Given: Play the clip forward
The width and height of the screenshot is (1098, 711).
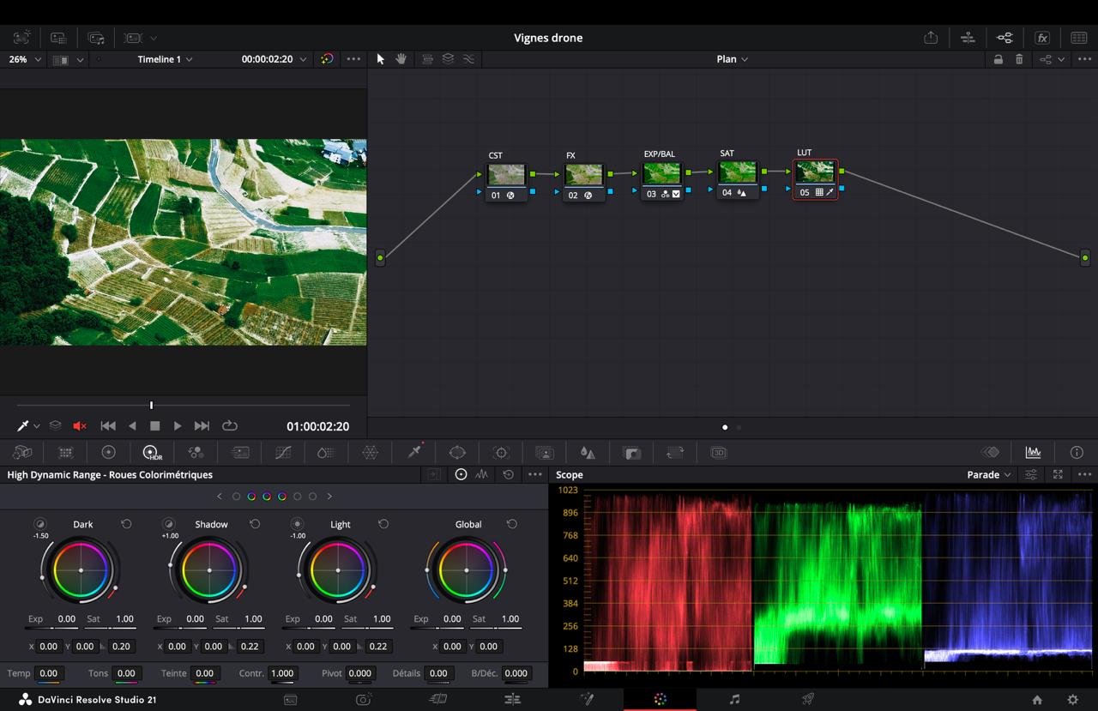Looking at the screenshot, I should [178, 426].
